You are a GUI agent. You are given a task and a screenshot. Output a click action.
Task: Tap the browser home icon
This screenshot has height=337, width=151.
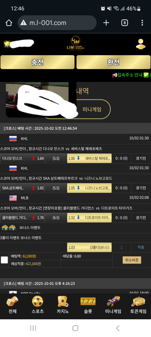[x=9, y=23]
